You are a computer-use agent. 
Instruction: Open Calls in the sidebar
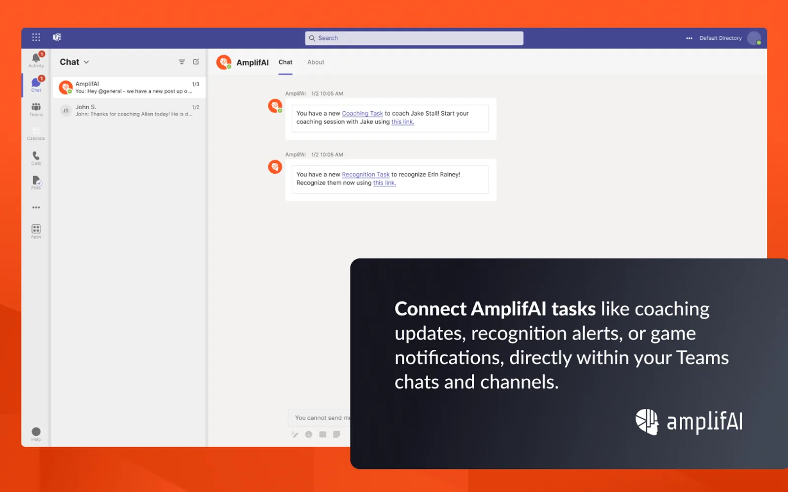[x=36, y=158]
